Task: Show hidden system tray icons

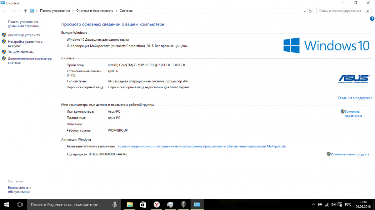Action: pyautogui.click(x=313, y=204)
